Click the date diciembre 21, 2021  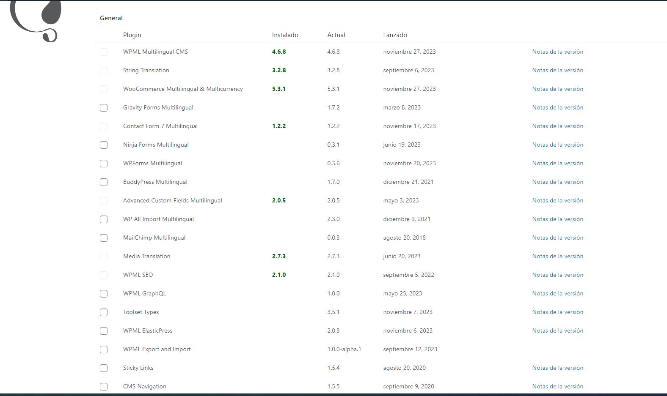pyautogui.click(x=408, y=182)
